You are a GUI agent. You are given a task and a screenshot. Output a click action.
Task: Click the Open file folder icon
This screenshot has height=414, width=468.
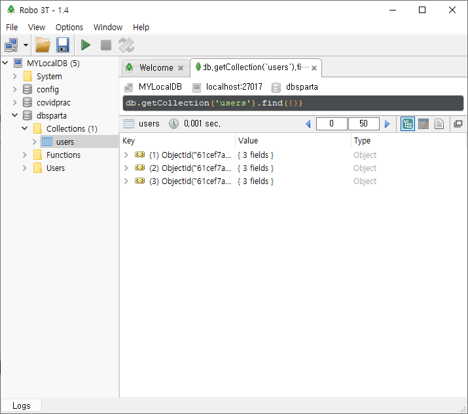43,45
